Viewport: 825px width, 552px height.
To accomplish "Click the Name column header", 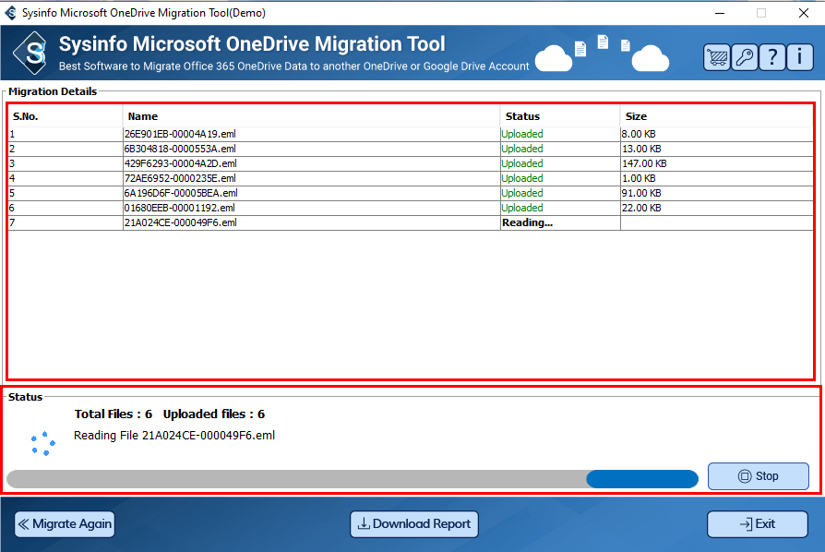I will [x=143, y=116].
